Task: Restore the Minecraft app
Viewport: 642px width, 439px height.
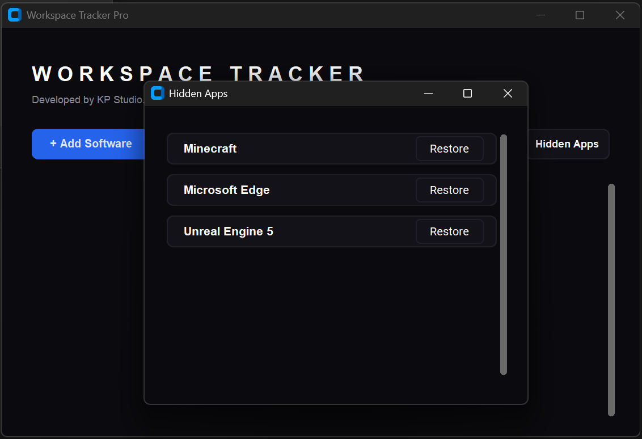Action: tap(449, 149)
